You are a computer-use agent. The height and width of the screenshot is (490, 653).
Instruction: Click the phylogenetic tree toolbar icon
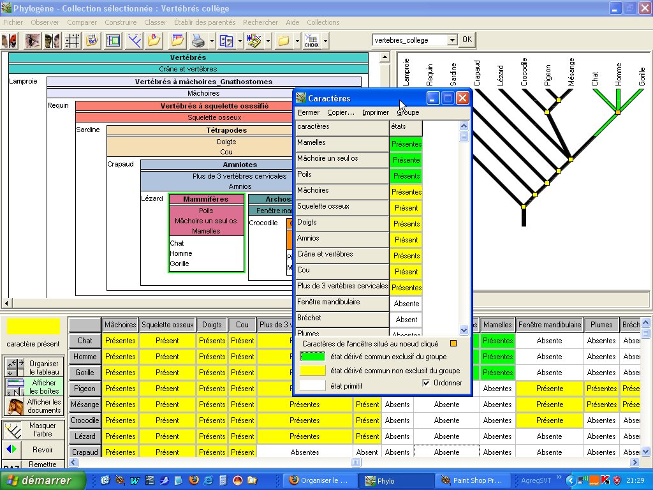click(x=134, y=41)
